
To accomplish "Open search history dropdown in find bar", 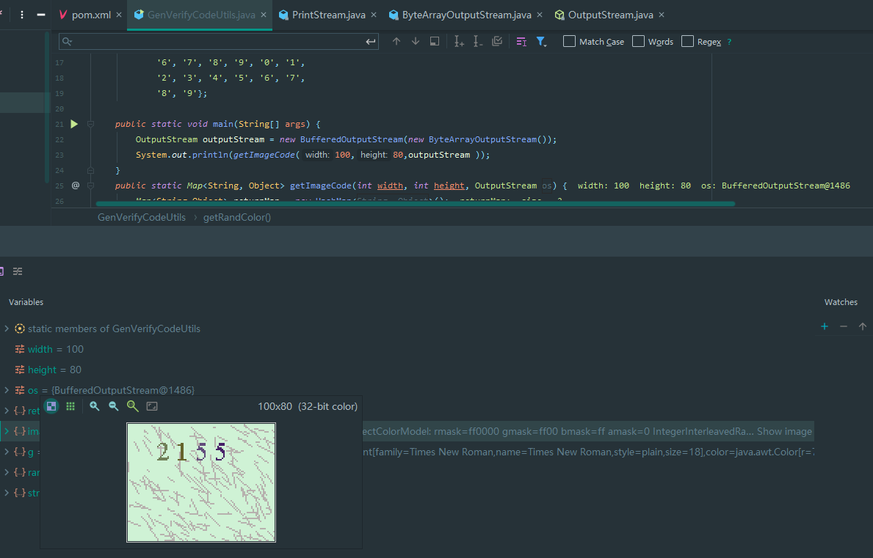I will pyautogui.click(x=67, y=42).
